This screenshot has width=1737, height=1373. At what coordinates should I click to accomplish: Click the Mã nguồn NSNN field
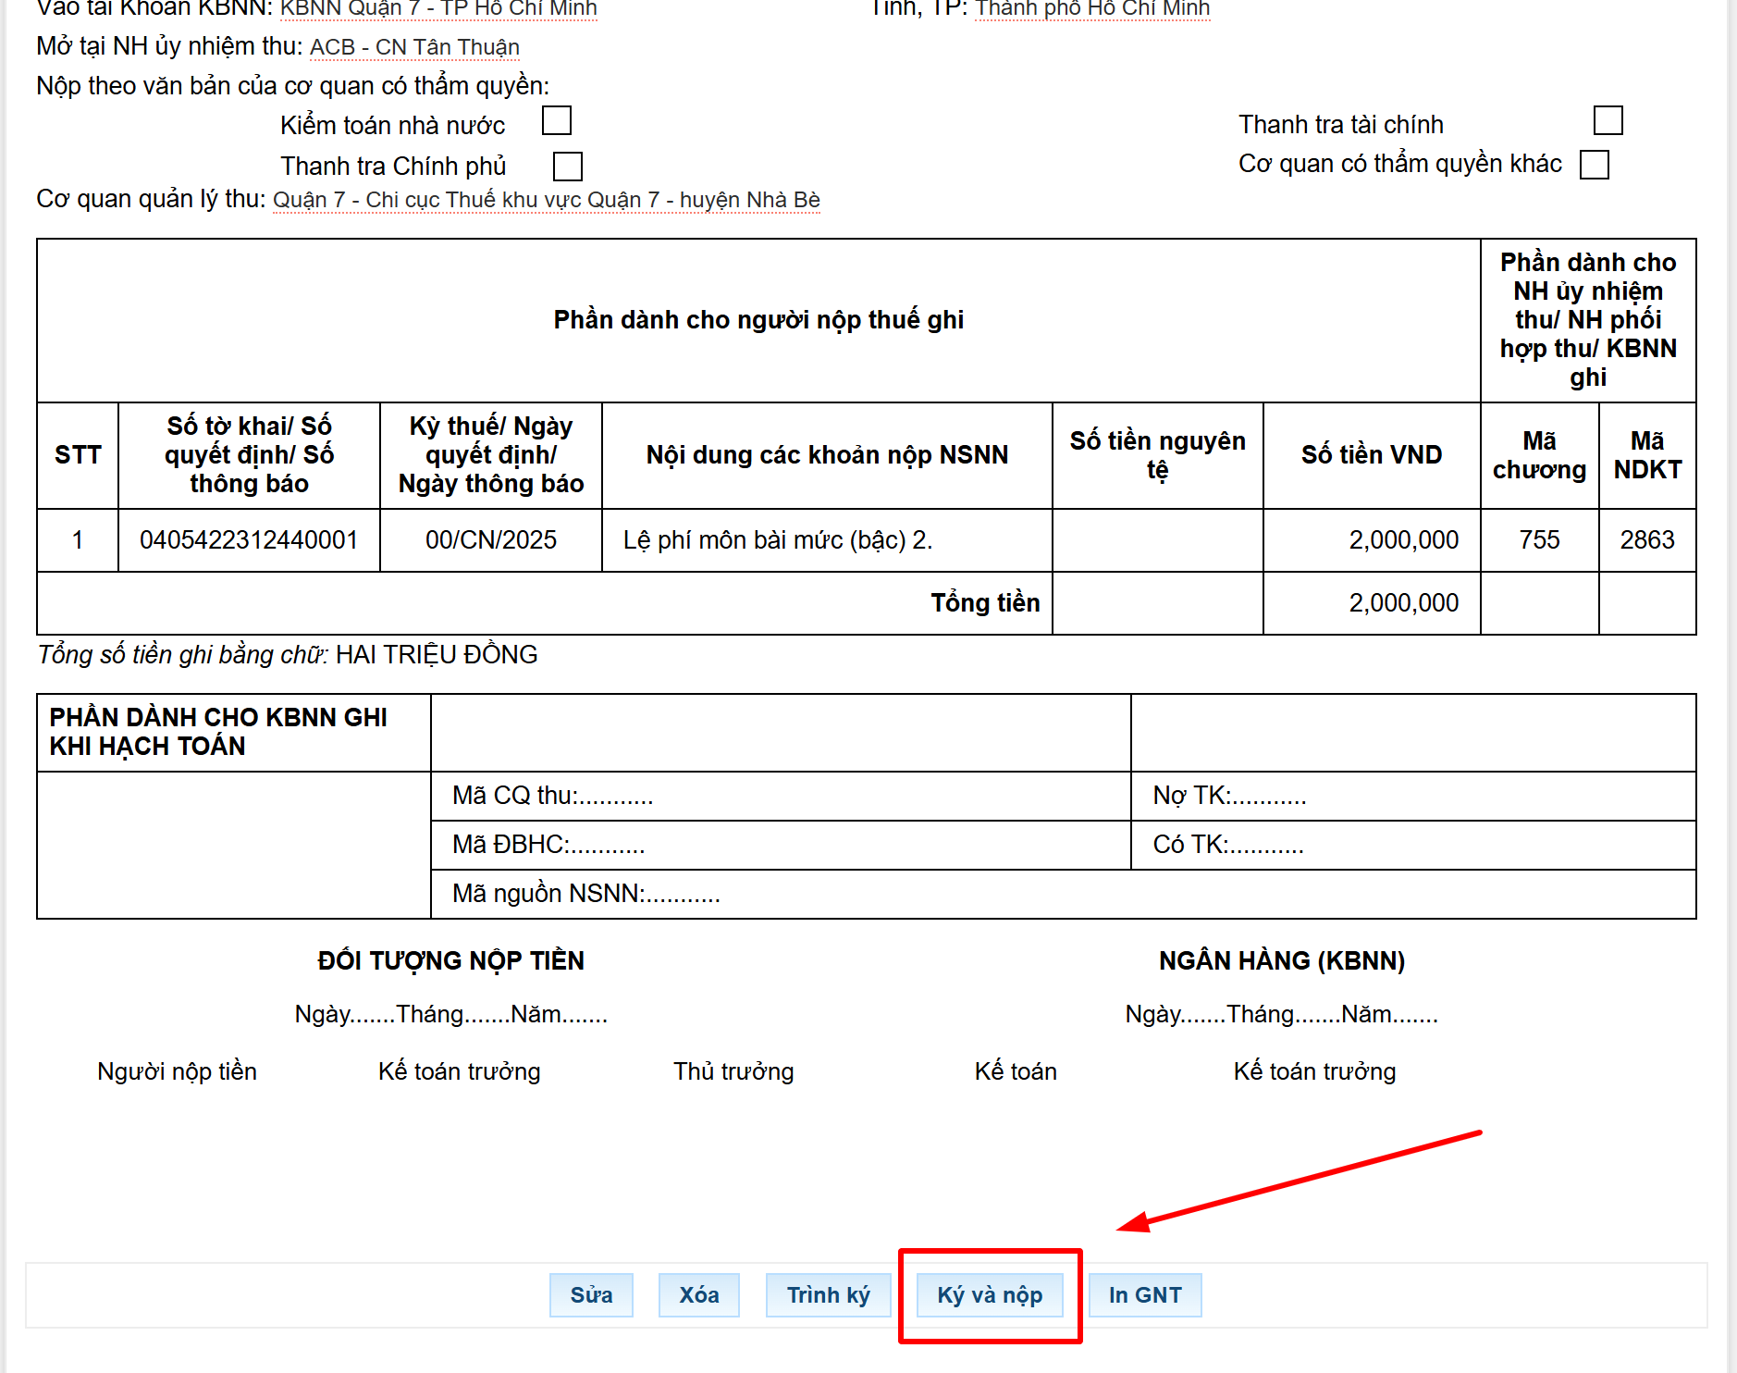(x=1064, y=894)
